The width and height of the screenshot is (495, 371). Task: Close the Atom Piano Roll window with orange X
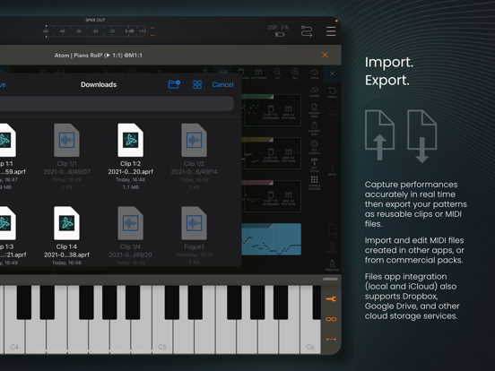pyautogui.click(x=325, y=56)
